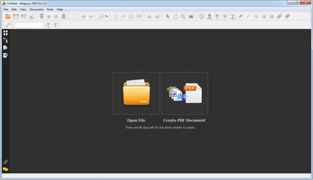Select the text highlight T tool
Viewport: 313px width, 180px height.
(x=217, y=16)
